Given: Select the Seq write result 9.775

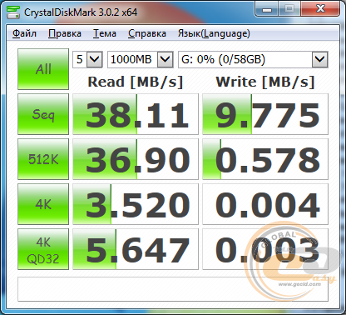Looking at the screenshot, I should click(265, 114).
